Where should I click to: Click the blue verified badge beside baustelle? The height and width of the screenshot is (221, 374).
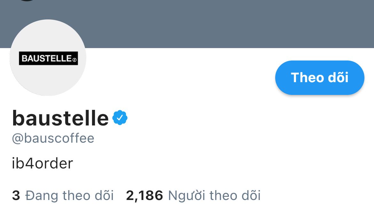click(x=120, y=118)
